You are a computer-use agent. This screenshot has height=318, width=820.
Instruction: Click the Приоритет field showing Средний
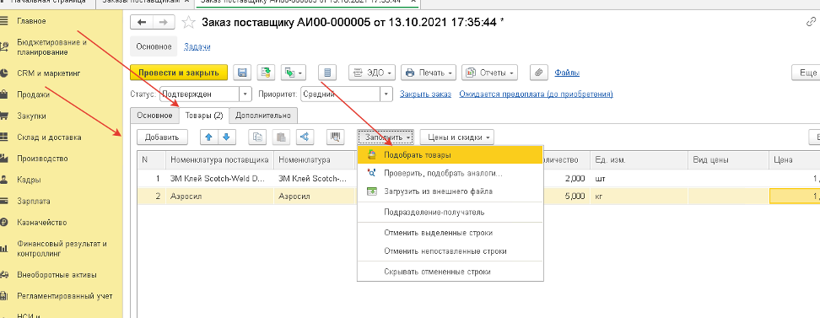pos(341,94)
